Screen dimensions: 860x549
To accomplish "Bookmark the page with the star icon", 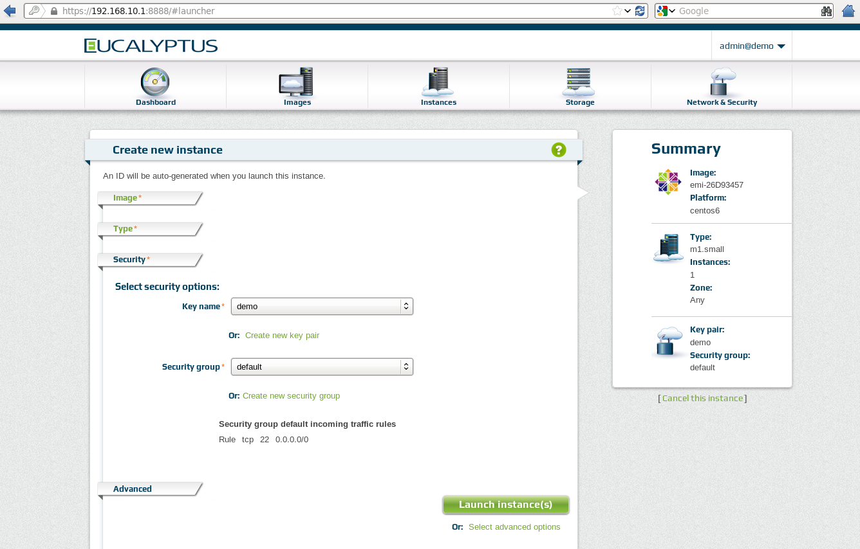I will tap(617, 11).
